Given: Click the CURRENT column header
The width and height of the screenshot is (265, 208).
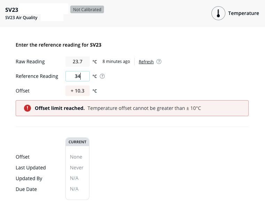Looking at the screenshot, I should click(77, 142).
